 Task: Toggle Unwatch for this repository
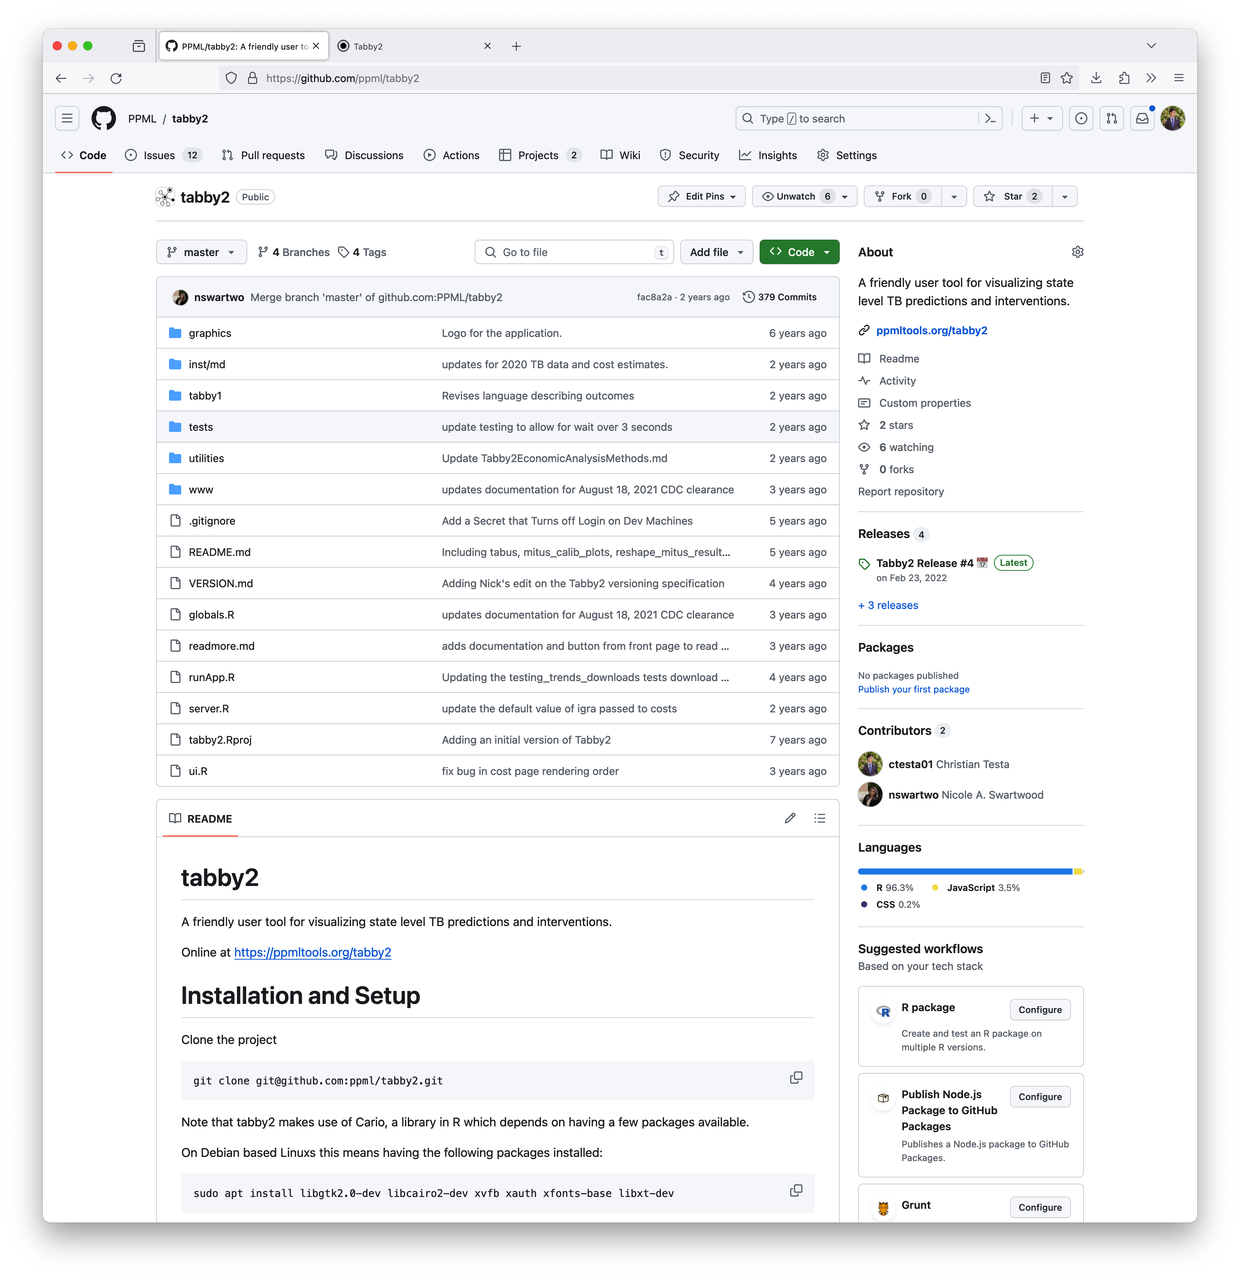click(796, 197)
